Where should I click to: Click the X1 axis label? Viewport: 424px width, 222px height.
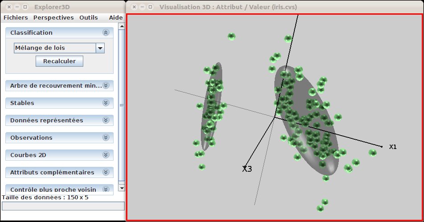(393, 147)
